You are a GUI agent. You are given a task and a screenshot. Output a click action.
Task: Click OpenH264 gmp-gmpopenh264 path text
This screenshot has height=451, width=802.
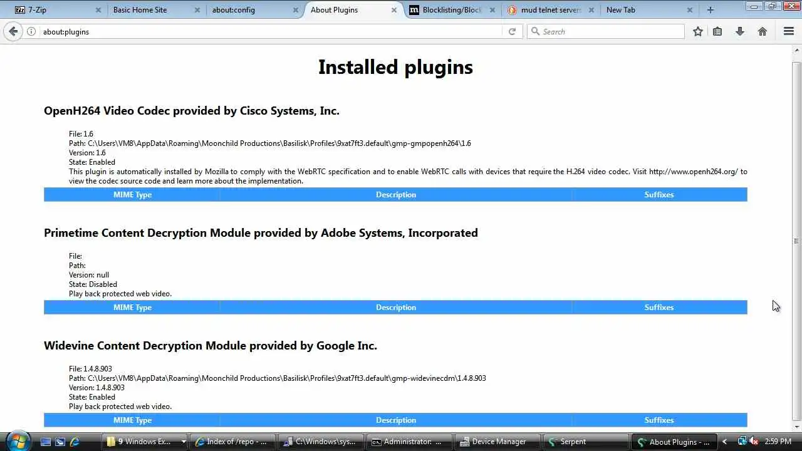pyautogui.click(x=270, y=143)
